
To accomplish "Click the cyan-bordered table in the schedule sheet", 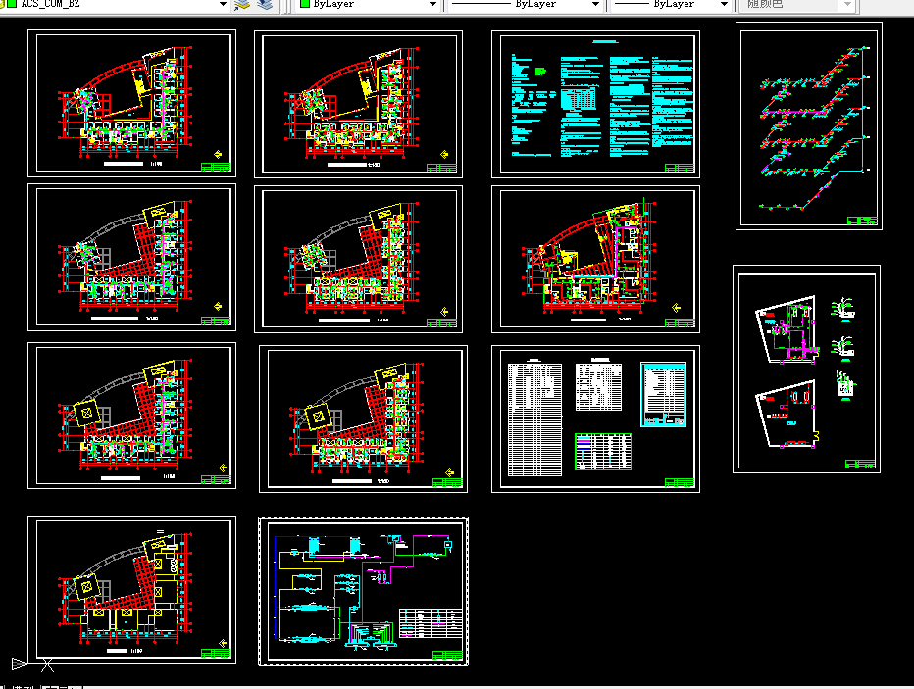I will point(663,394).
